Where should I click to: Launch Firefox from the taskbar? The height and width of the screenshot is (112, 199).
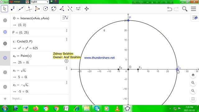click(x=35, y=109)
